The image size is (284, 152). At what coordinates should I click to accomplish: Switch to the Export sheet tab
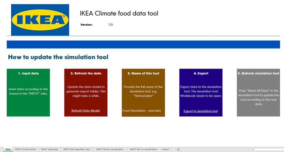coord(165,149)
